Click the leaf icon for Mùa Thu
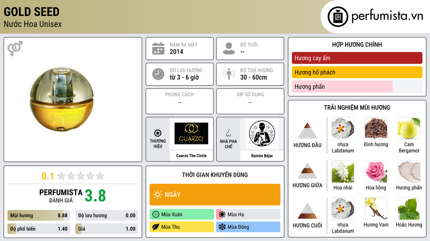This screenshot has width=430, height=241. (156, 227)
